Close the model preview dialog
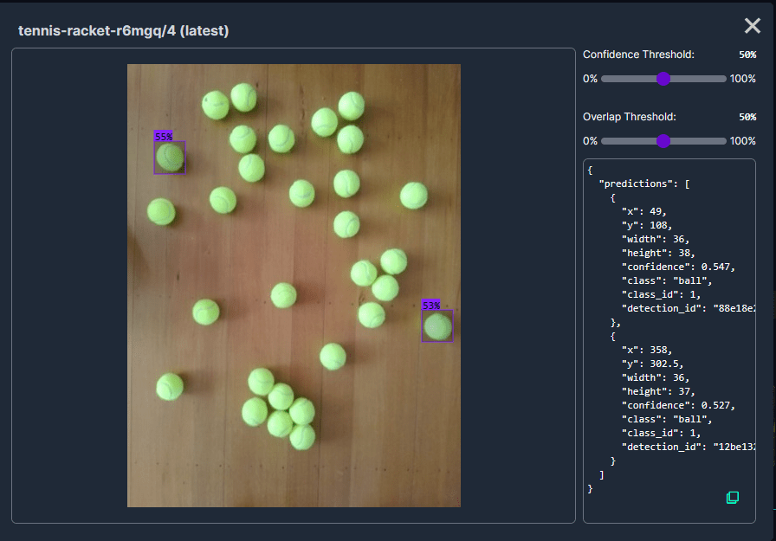The width and height of the screenshot is (776, 541). (753, 26)
